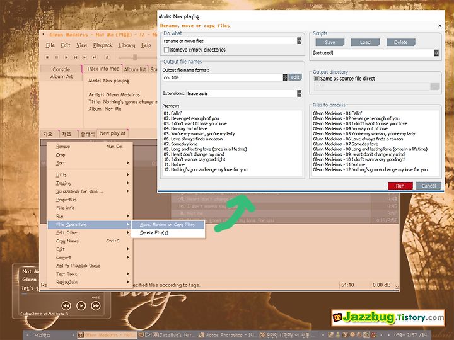Choose Delete File(s) from submenu
This screenshot has width=454, height=340.
pyautogui.click(x=168, y=233)
